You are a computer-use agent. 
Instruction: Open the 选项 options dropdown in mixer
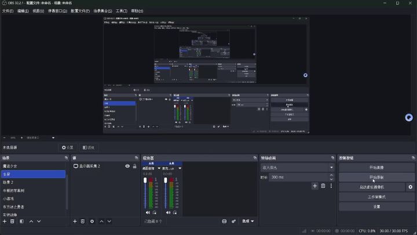248,222
